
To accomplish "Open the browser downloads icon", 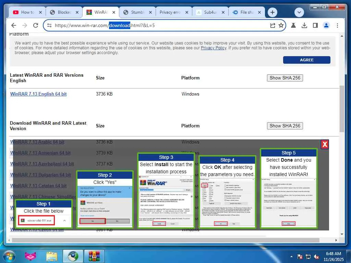I will click(x=304, y=25).
